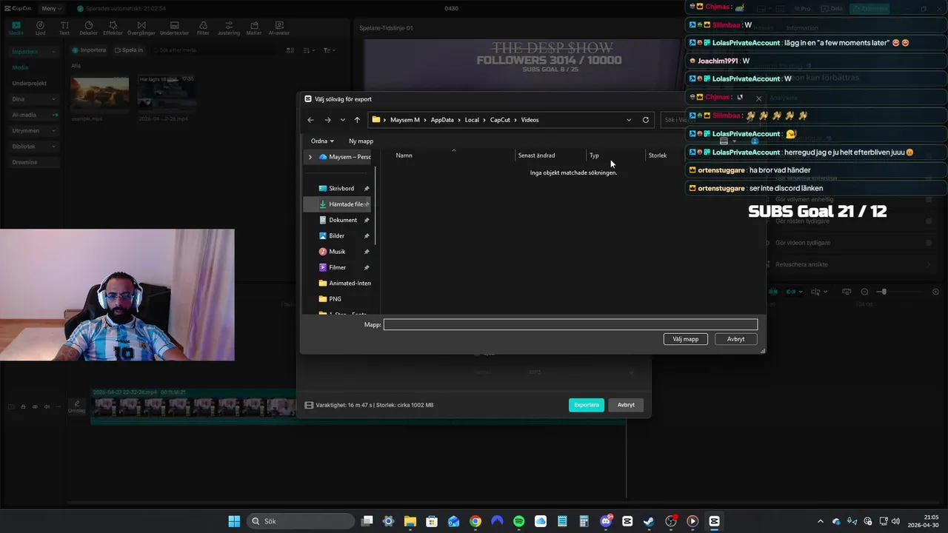
Task: Toggle 'Gör rösten tydligare' switch
Action: (929, 221)
